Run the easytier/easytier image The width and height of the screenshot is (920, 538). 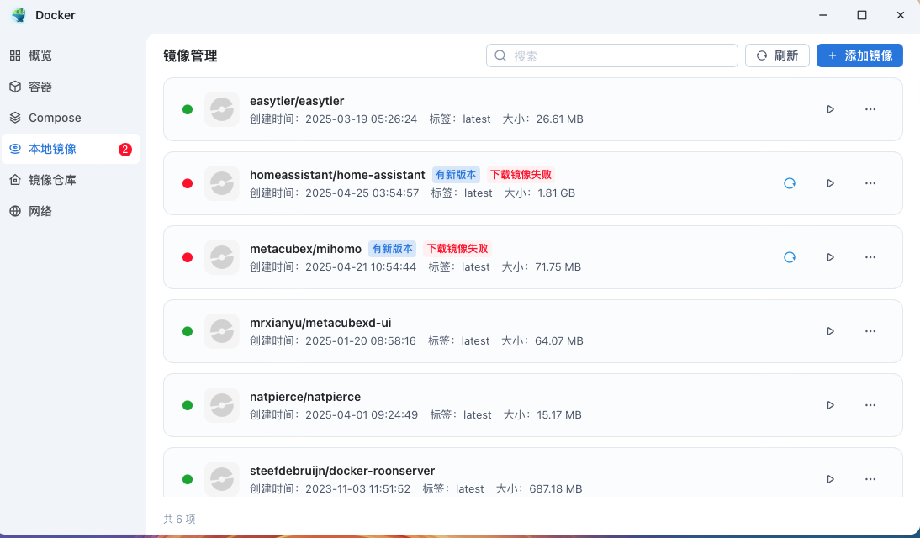click(x=830, y=109)
